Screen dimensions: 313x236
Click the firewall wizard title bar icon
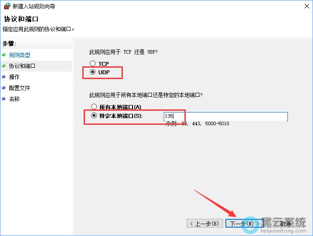coord(6,7)
